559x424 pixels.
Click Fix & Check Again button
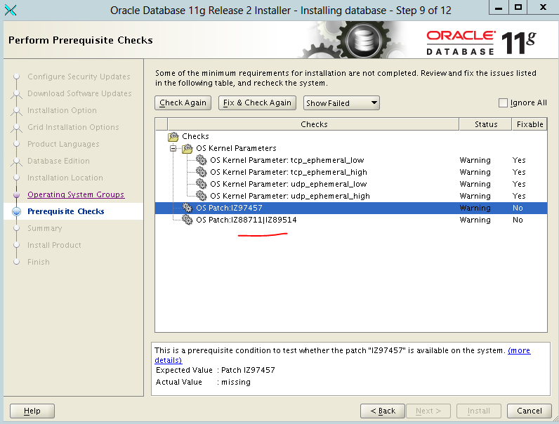(x=257, y=102)
